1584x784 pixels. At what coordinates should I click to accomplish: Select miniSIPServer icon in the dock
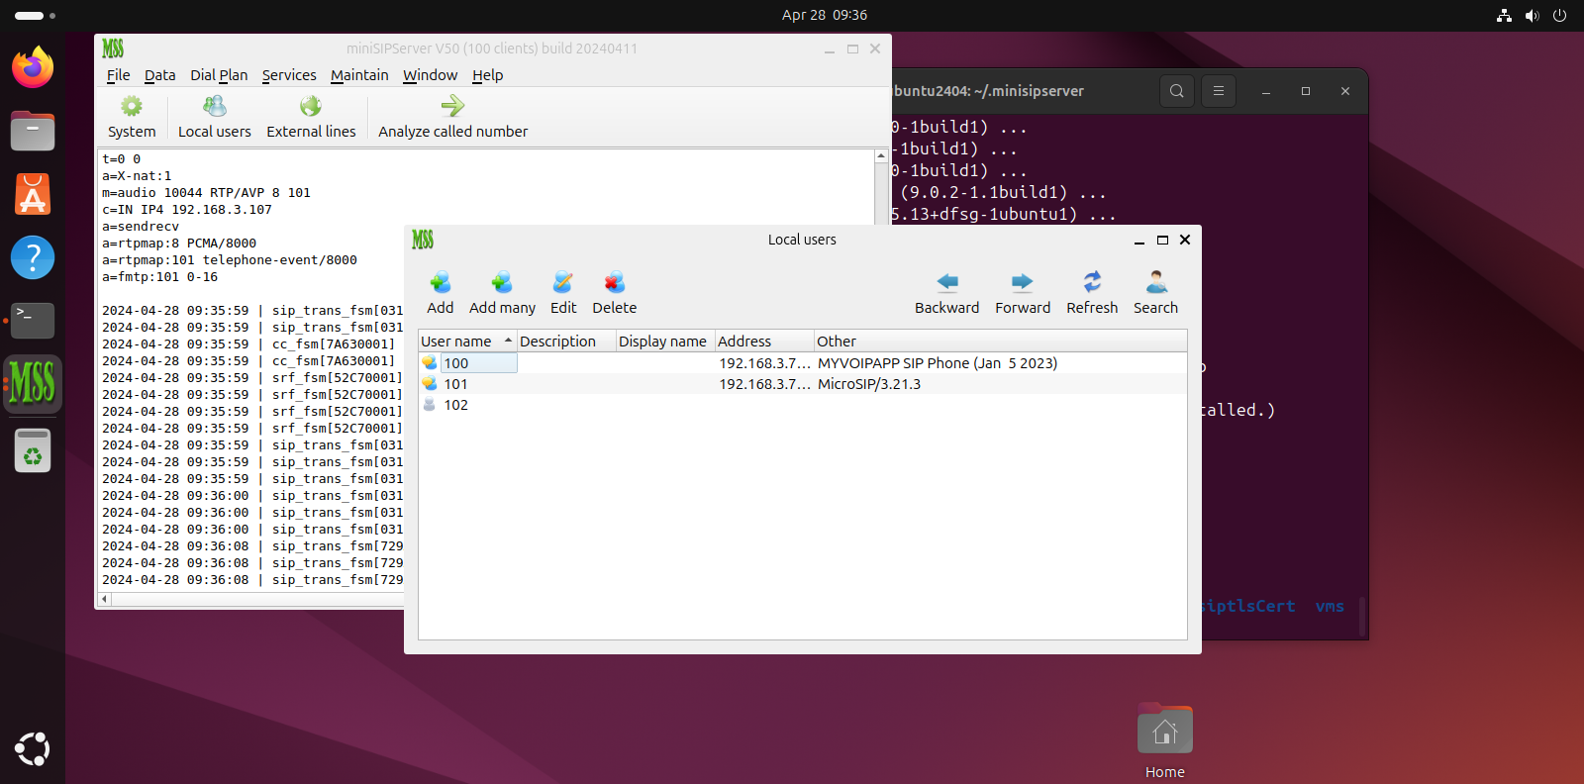click(x=33, y=384)
